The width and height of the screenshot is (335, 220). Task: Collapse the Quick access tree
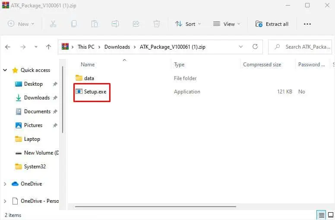click(5, 70)
